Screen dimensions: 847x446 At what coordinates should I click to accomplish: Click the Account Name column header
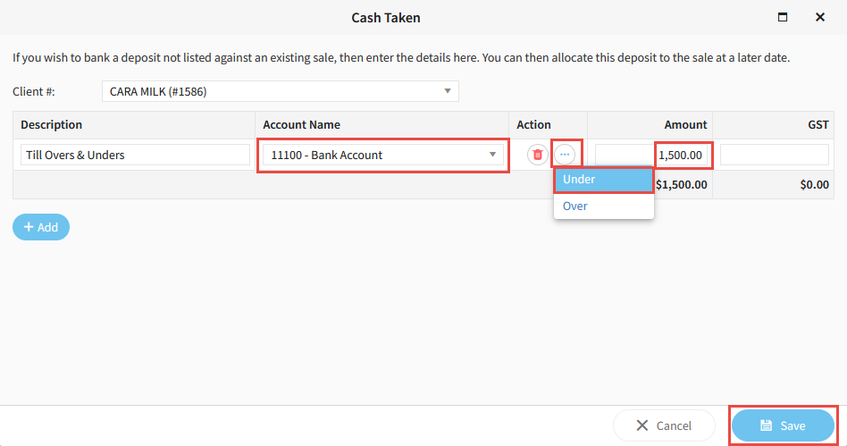click(x=301, y=125)
